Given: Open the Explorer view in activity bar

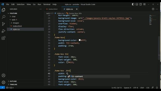Looking at the screenshot, I should (3, 10).
